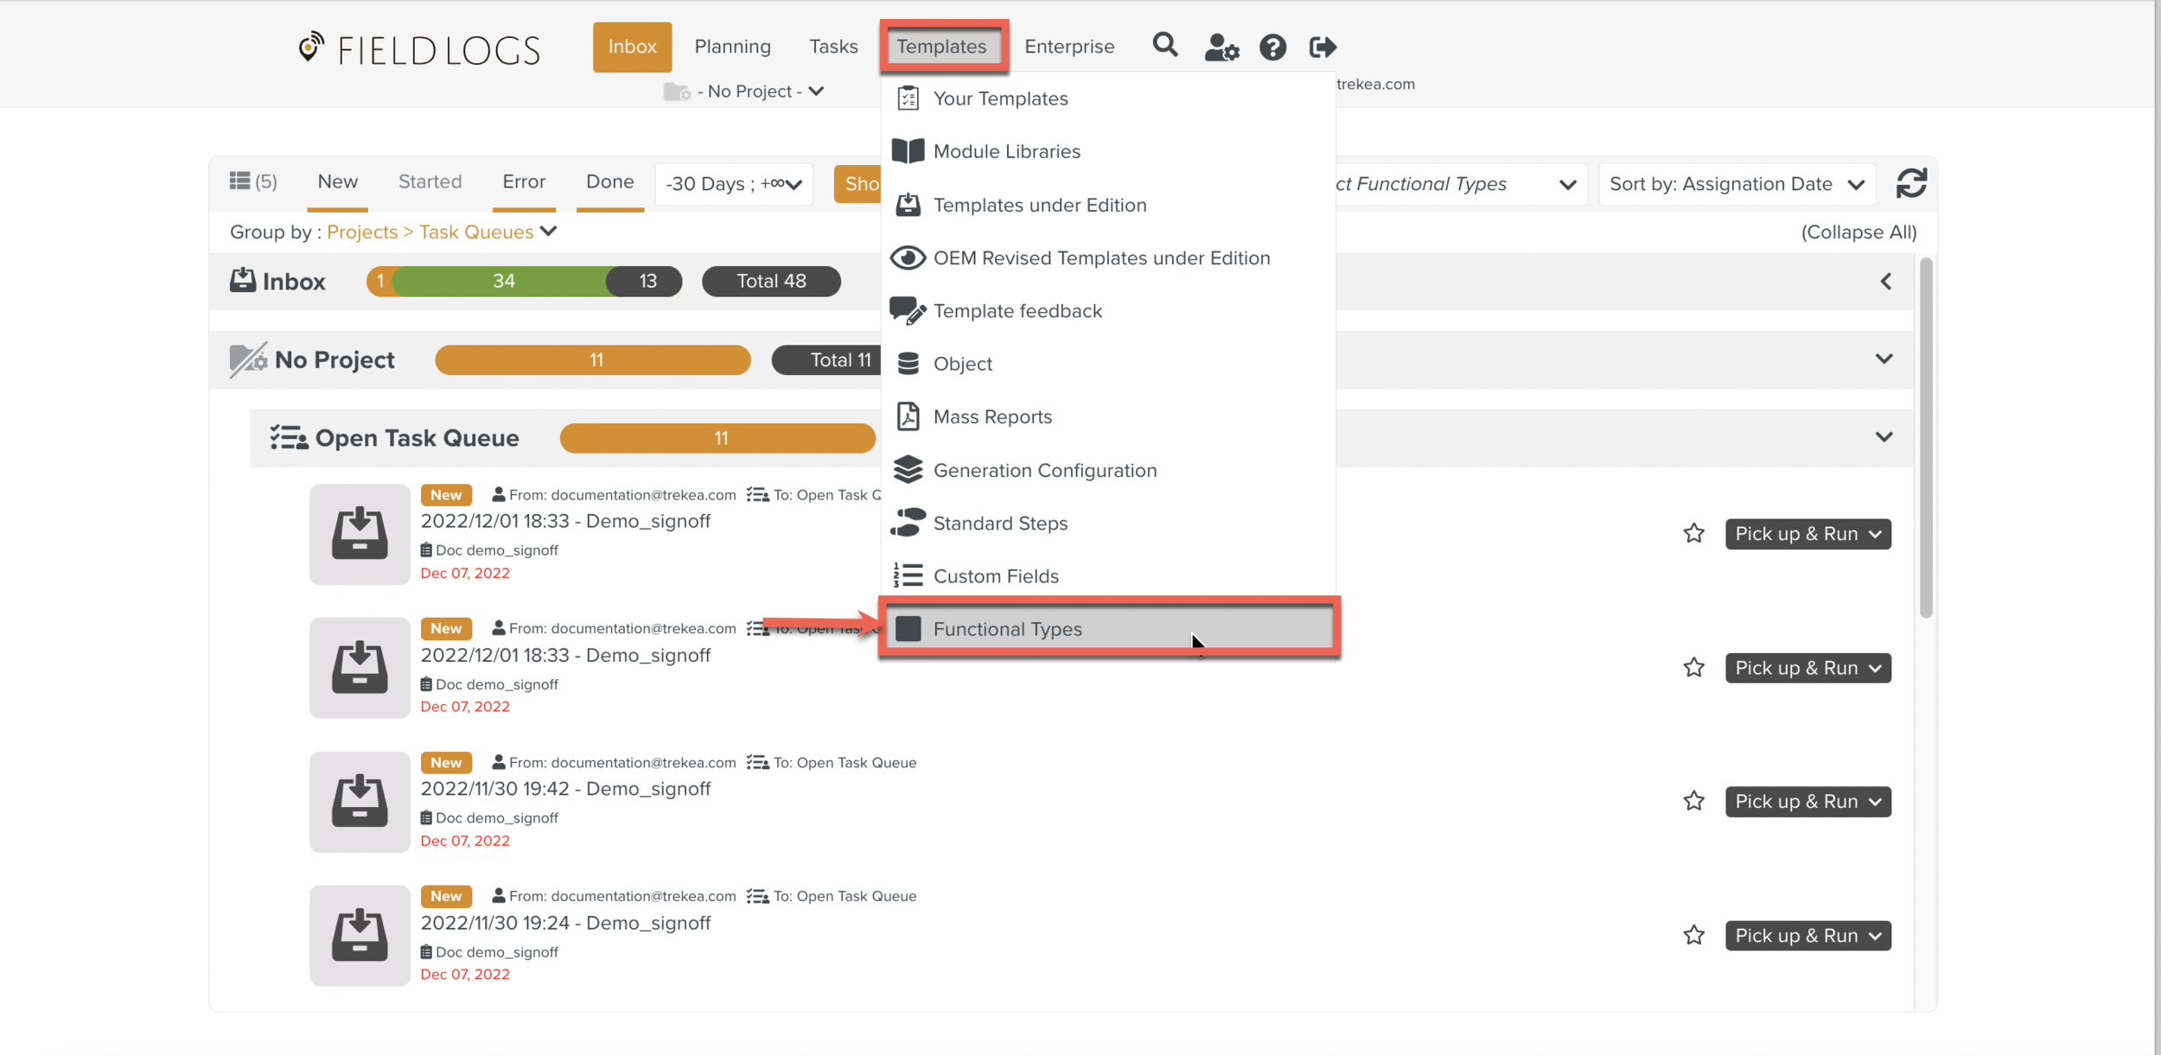Click the help question mark icon
2161x1055 pixels.
1272,47
